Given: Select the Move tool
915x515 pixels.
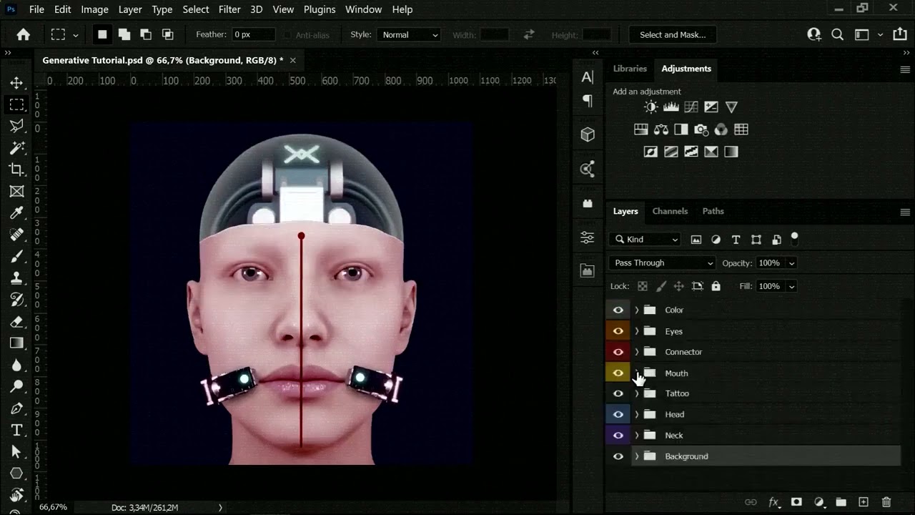Looking at the screenshot, I should (16, 83).
